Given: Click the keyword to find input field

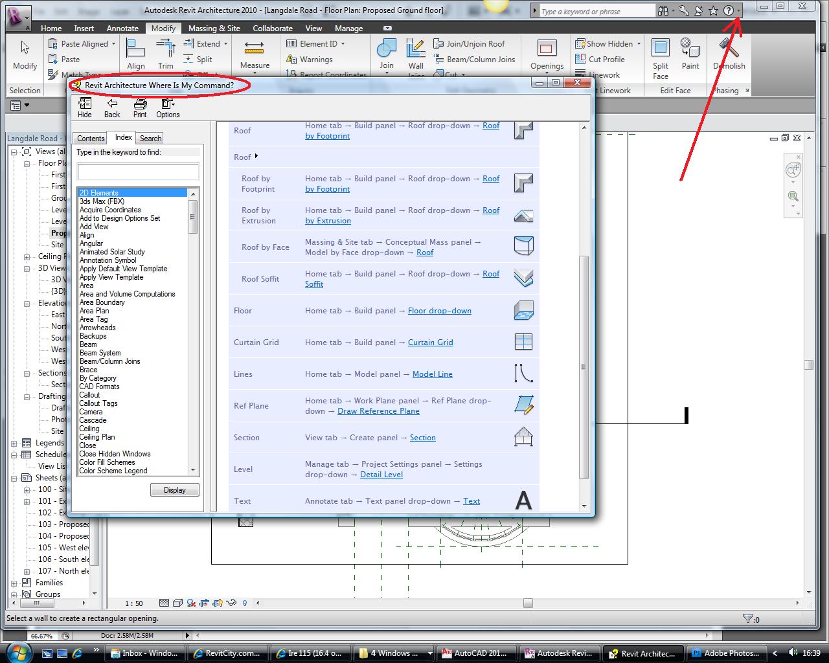Looking at the screenshot, I should pyautogui.click(x=138, y=172).
